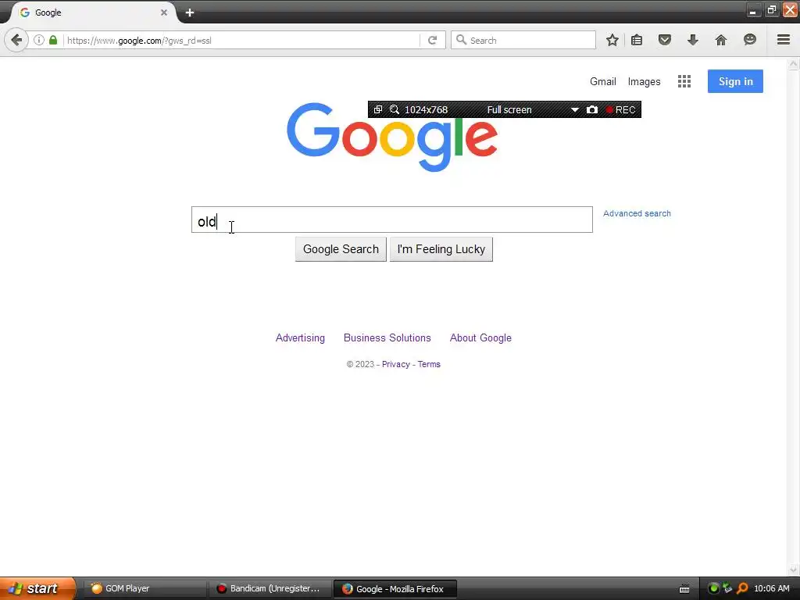Screen dimensions: 800x600
Task: Click the Google Search button
Action: click(341, 249)
